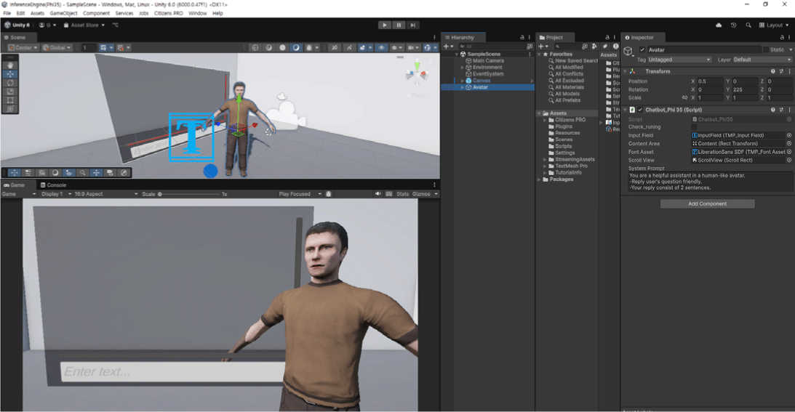Open Hierarchy create plus button
The height and width of the screenshot is (412, 795).
(447, 46)
